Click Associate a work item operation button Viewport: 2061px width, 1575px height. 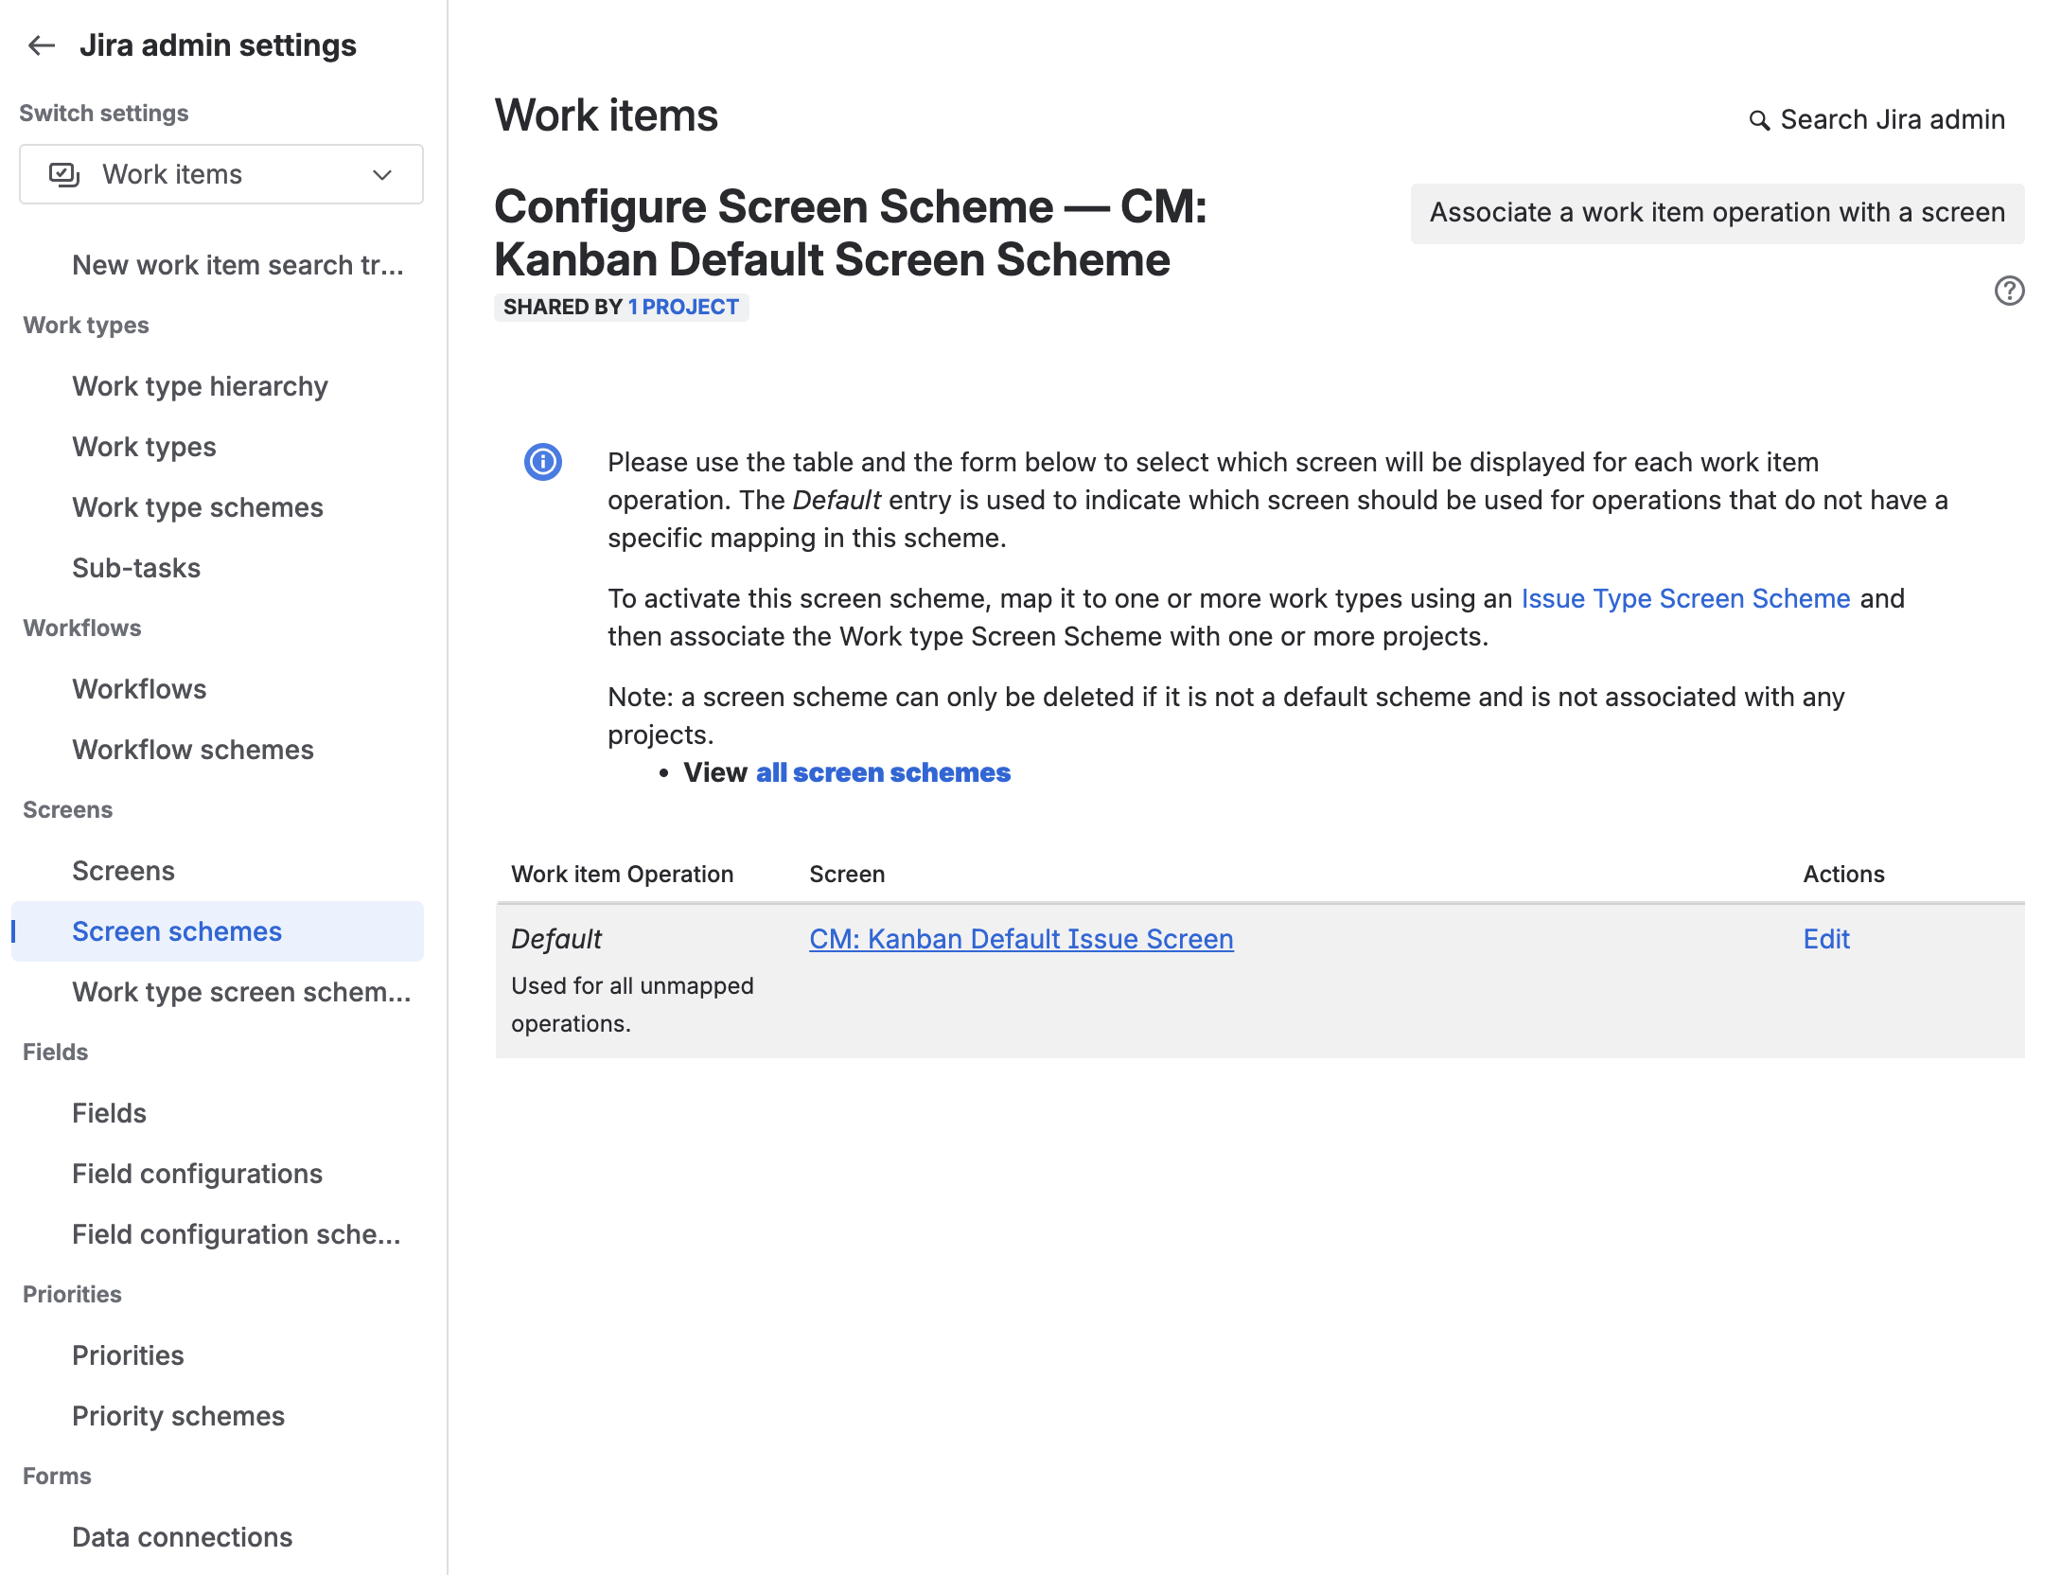coord(1717,213)
